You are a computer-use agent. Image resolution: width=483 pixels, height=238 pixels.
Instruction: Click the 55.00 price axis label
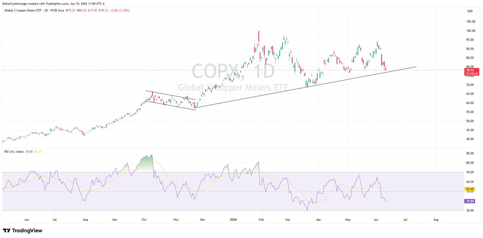pos(470,112)
